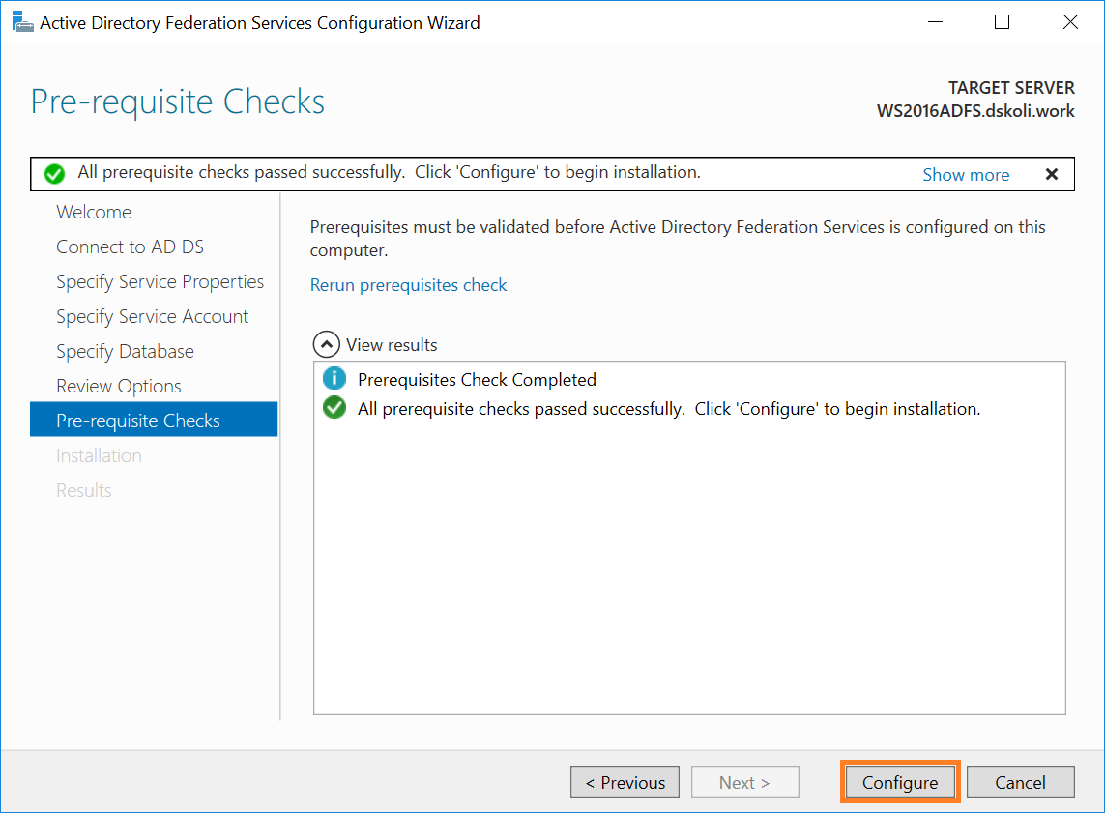Click Rerun prerequisites check link
Image resolution: width=1105 pixels, height=813 pixels.
tap(408, 285)
